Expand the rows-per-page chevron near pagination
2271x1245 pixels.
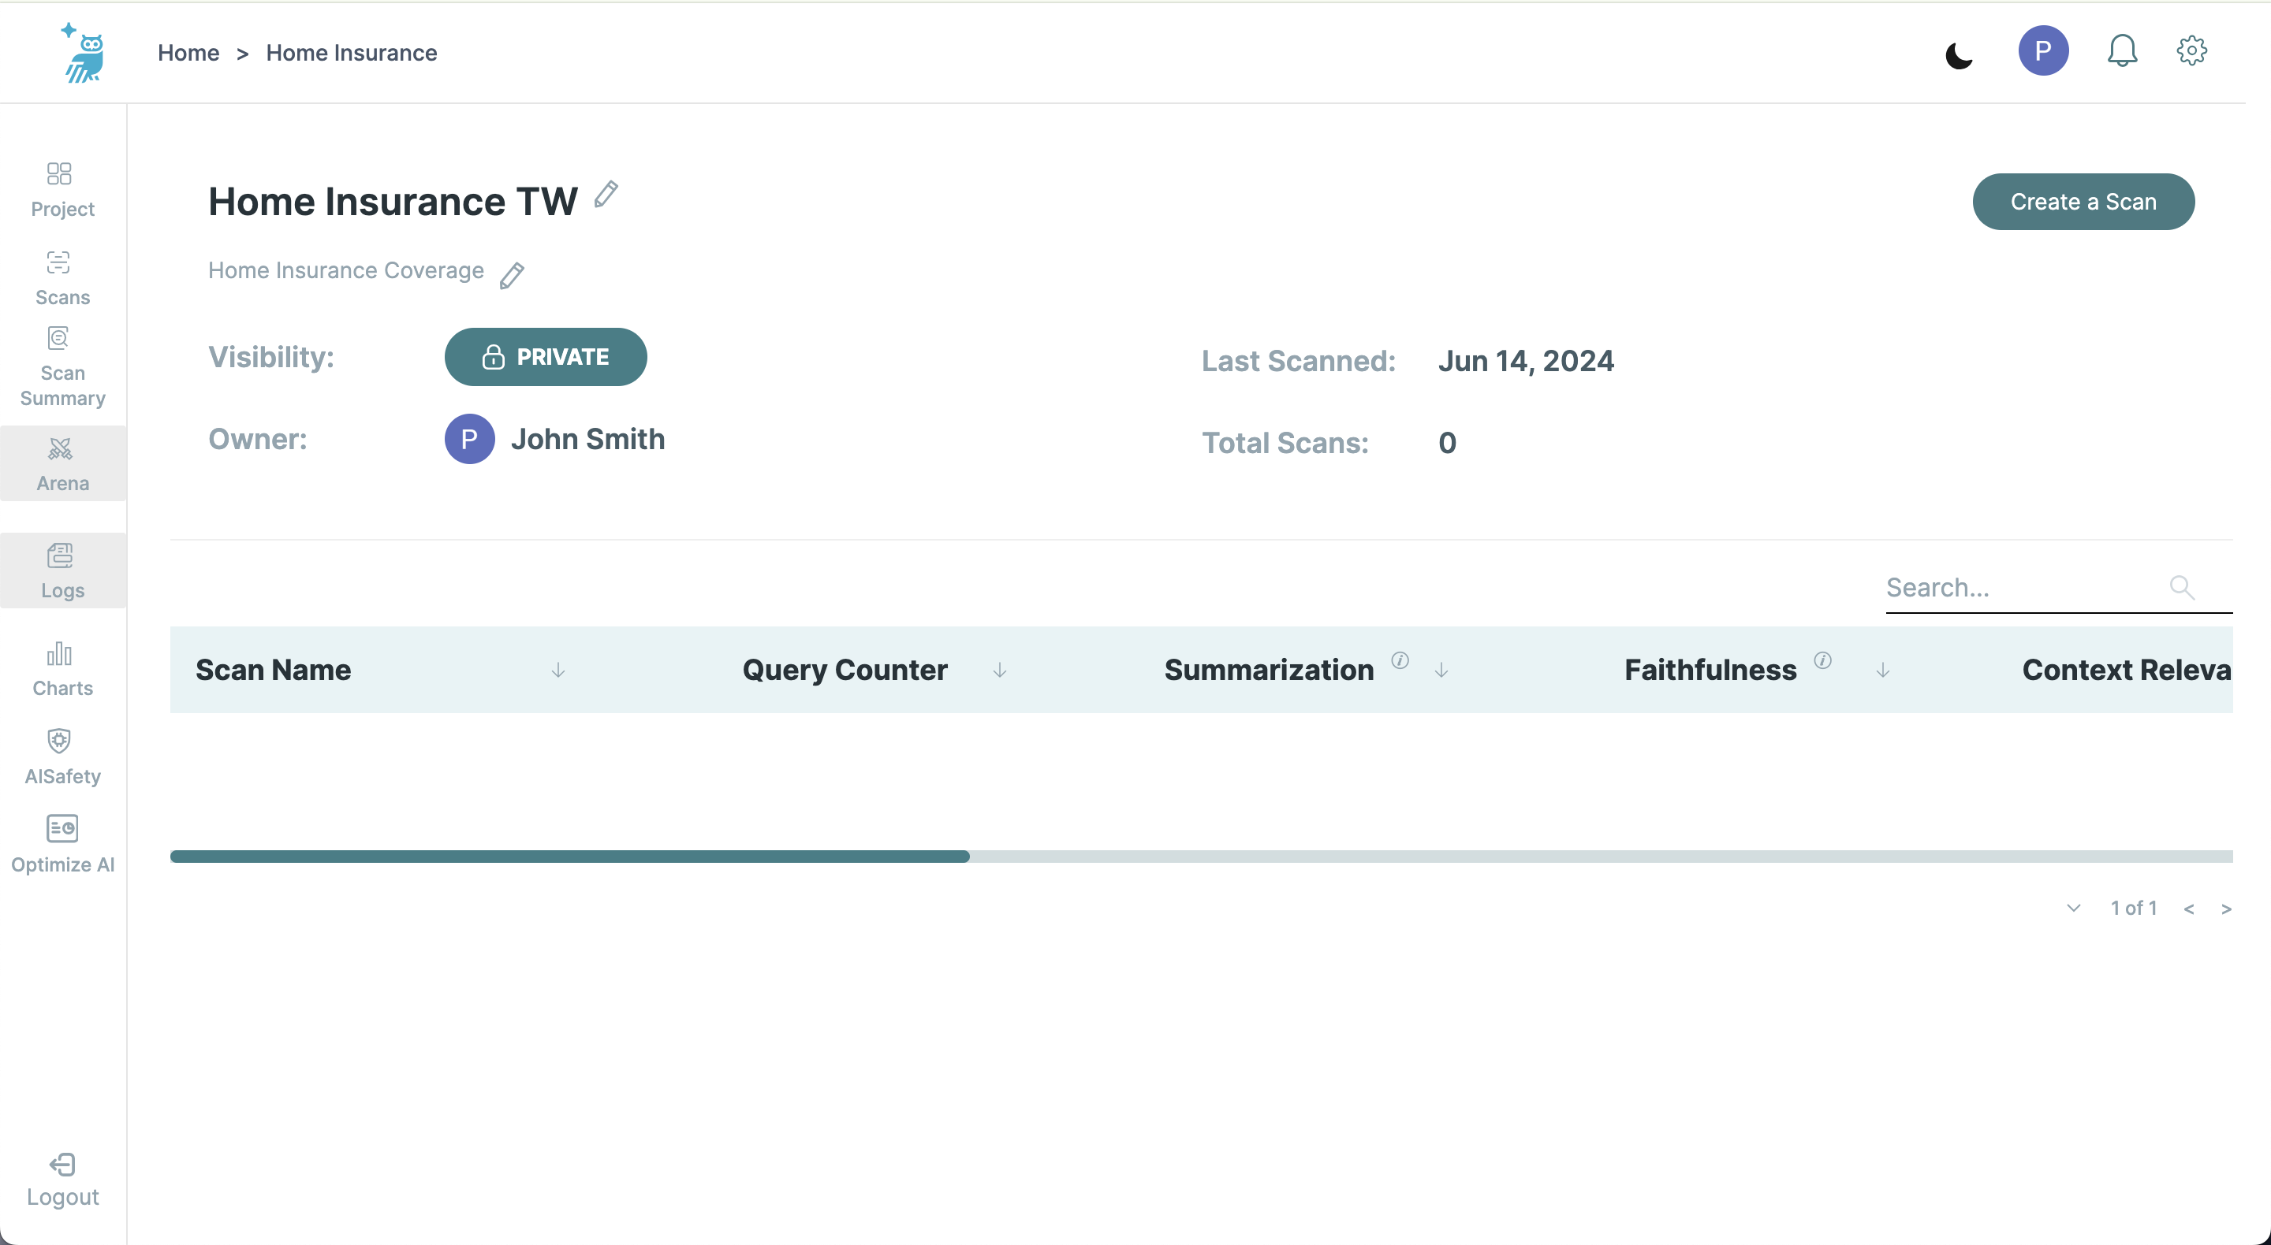pyautogui.click(x=2074, y=908)
